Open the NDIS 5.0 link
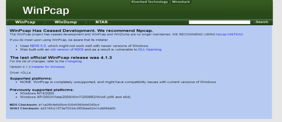The height and width of the screenshot is (122, 282). point(38,46)
